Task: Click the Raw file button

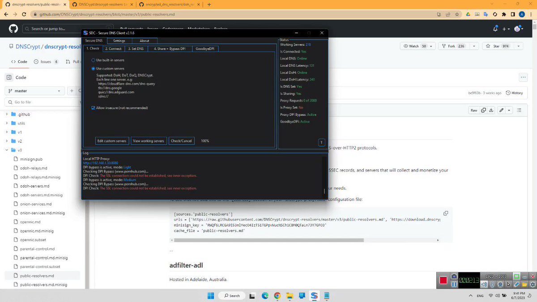Action: tap(473, 110)
